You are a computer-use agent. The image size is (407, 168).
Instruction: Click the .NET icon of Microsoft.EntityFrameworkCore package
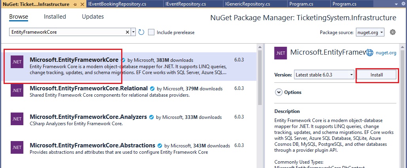coord(17,62)
